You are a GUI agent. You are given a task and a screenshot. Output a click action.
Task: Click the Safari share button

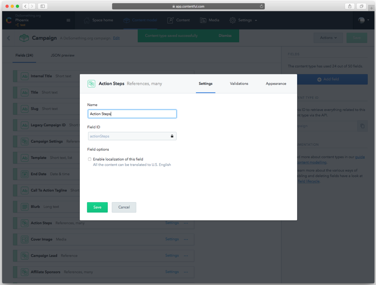[x=350, y=6]
